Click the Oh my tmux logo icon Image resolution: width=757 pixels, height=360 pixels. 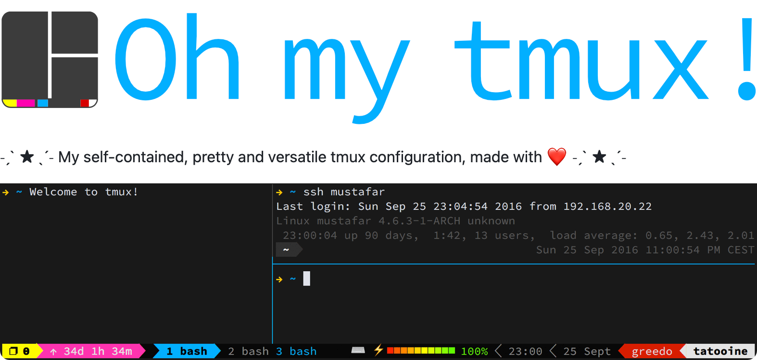[50, 60]
